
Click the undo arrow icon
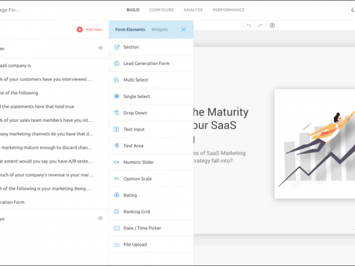tap(249, 26)
